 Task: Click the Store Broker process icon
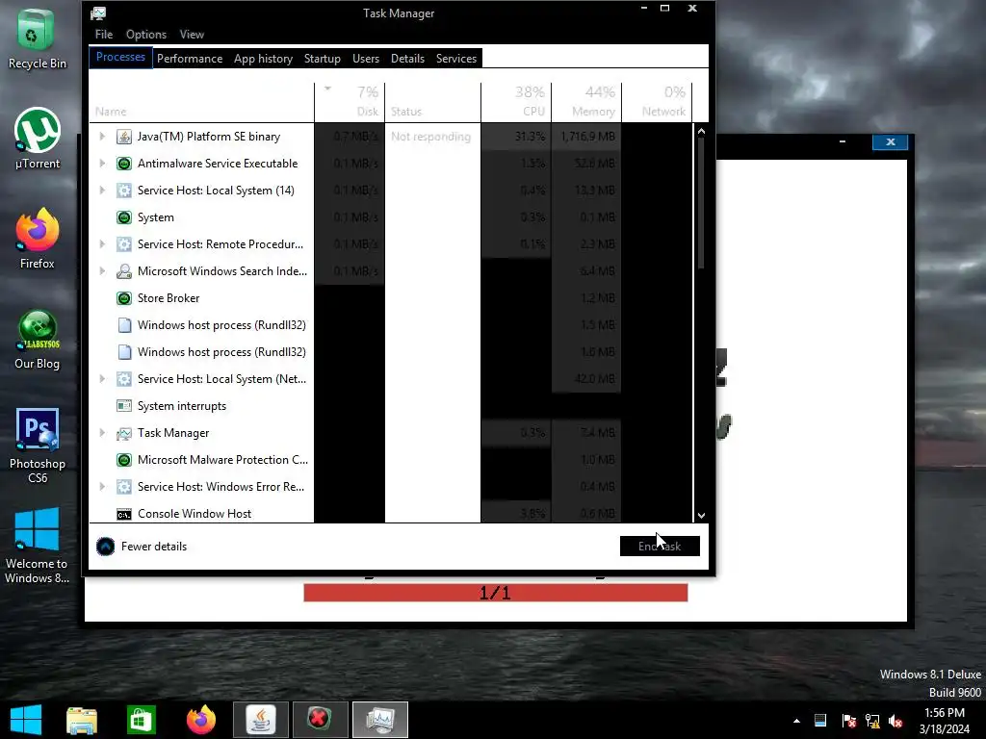[124, 298]
